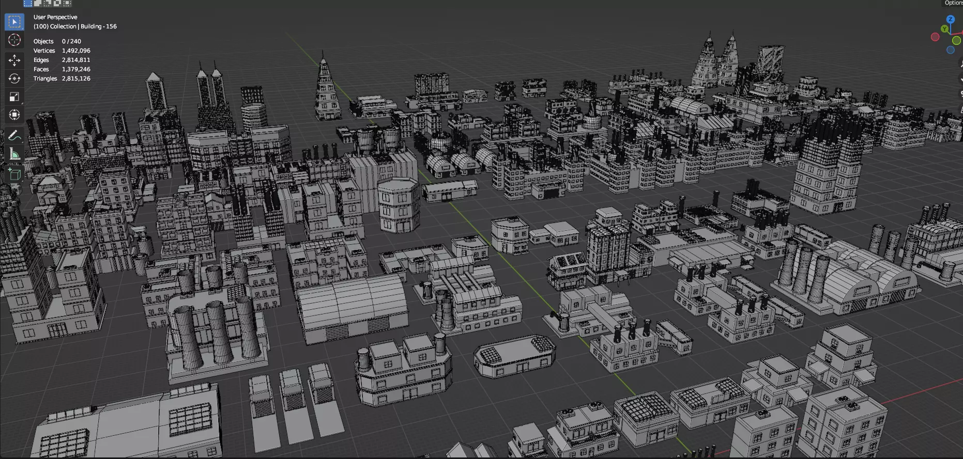Switch to Invert Selection mode icon
The image size is (963, 459).
pyautogui.click(x=57, y=3)
